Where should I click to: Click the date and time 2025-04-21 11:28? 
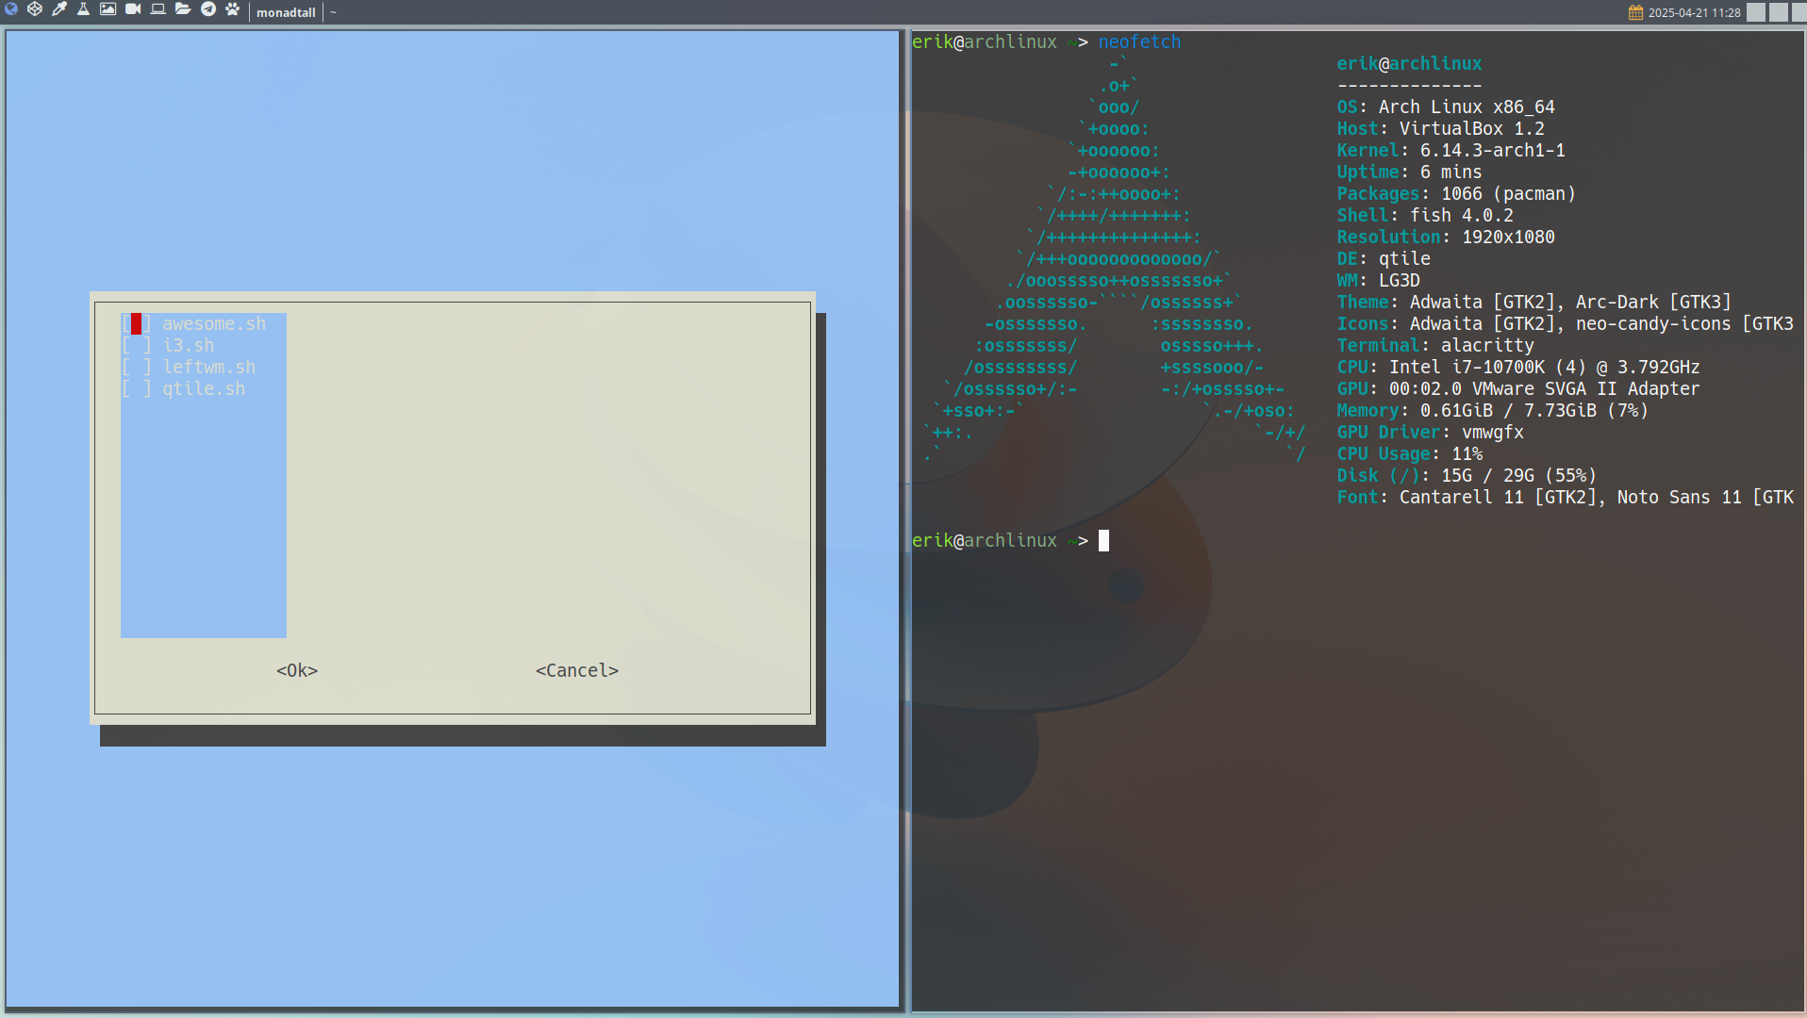coord(1694,12)
